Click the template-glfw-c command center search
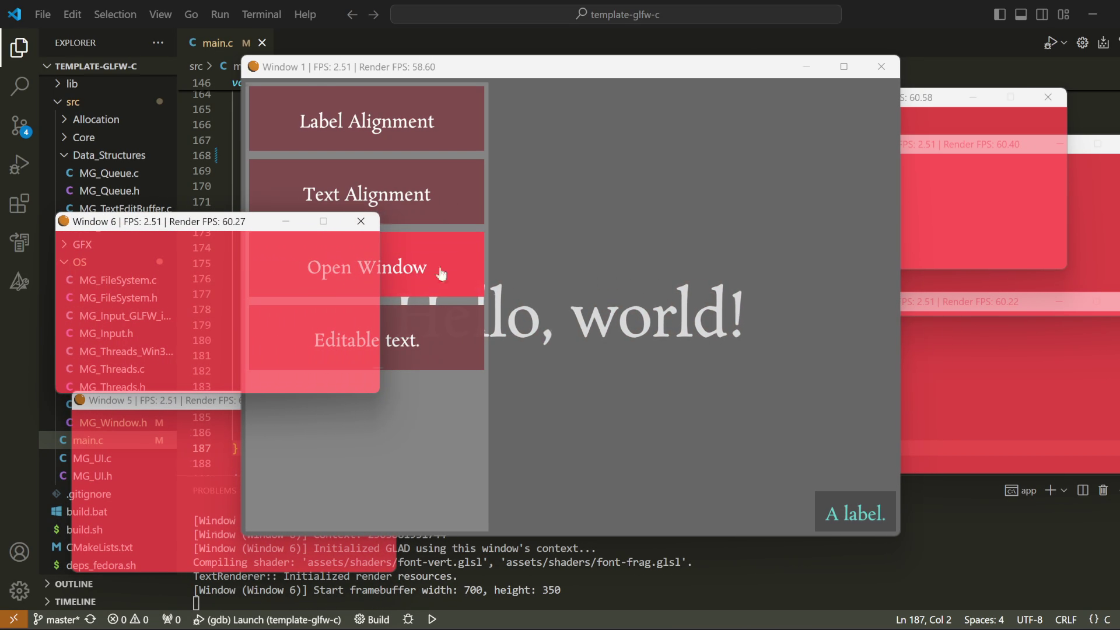The height and width of the screenshot is (630, 1120). pyautogui.click(x=616, y=15)
